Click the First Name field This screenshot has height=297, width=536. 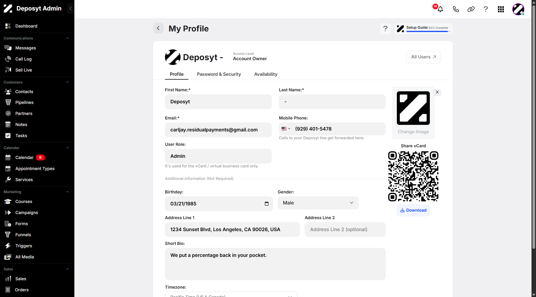(218, 102)
